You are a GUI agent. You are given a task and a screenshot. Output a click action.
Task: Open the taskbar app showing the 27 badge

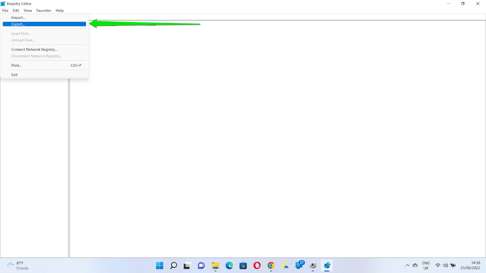299,265
